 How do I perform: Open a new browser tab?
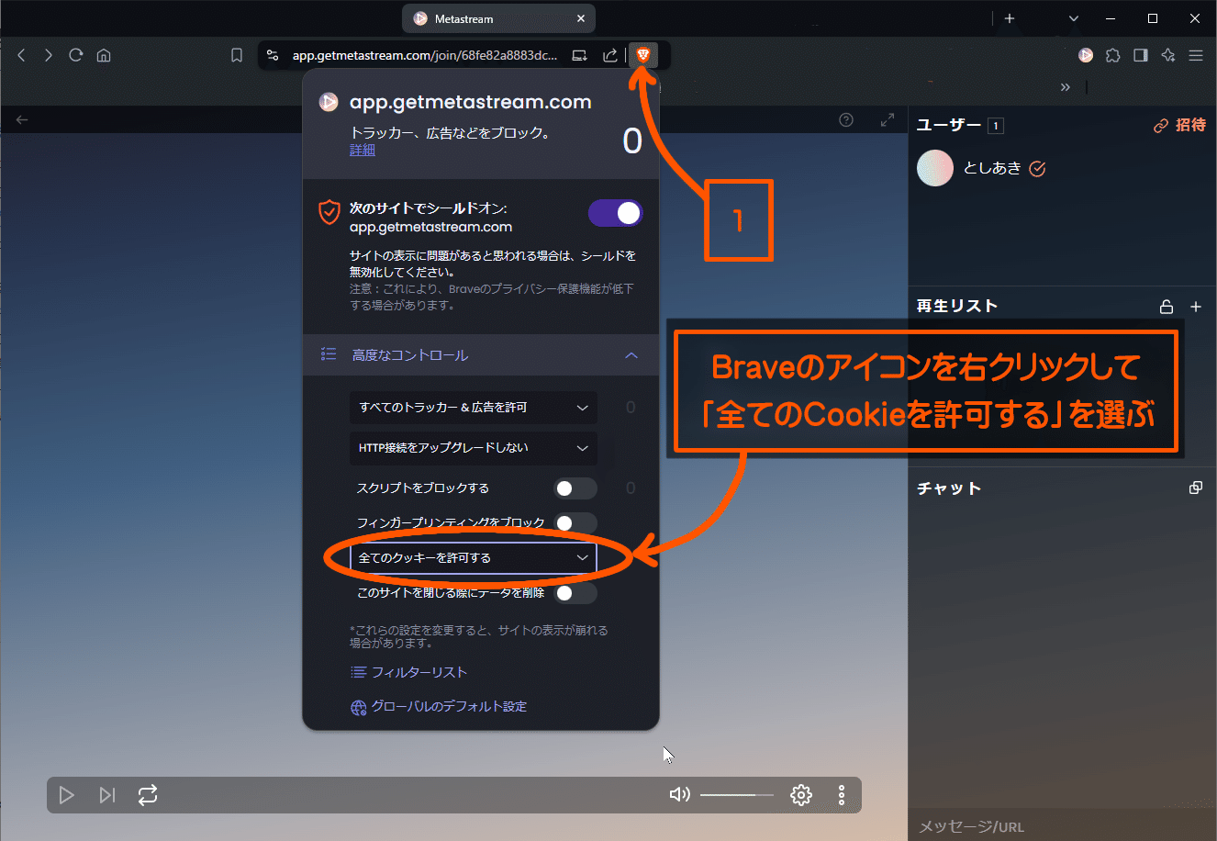(1010, 18)
